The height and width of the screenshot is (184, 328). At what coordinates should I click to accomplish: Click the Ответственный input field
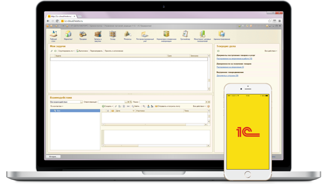click(x=111, y=102)
